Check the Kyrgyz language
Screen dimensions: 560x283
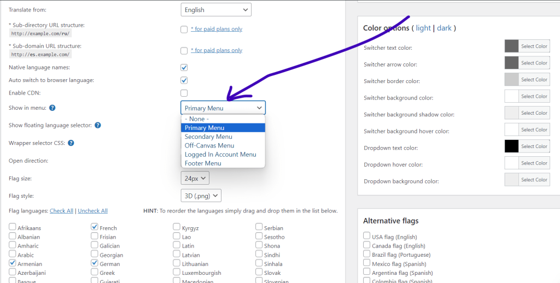(177, 227)
